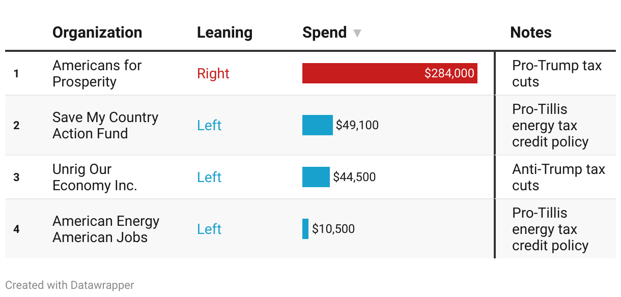Open the Created with Datawrapper link

click(70, 285)
